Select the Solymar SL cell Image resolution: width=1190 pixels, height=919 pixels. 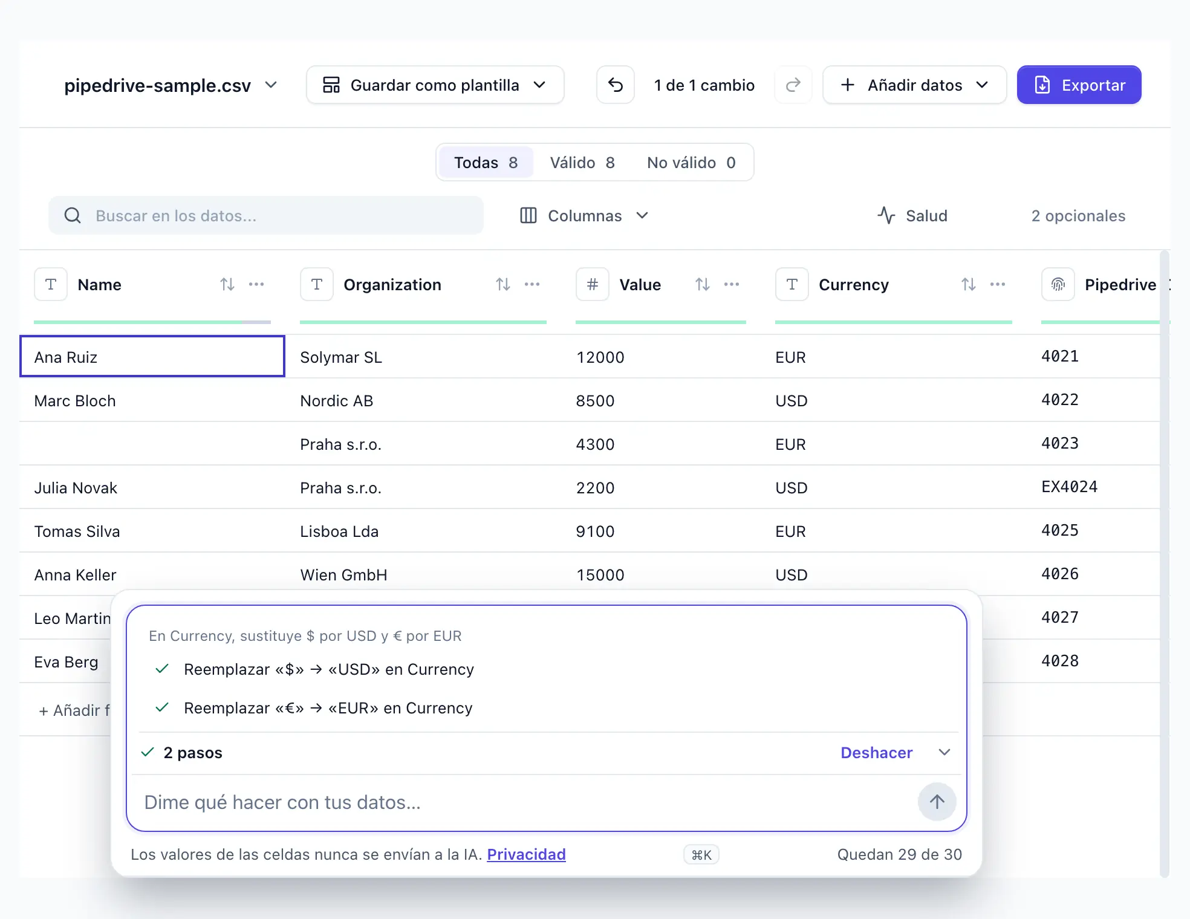(x=423, y=357)
